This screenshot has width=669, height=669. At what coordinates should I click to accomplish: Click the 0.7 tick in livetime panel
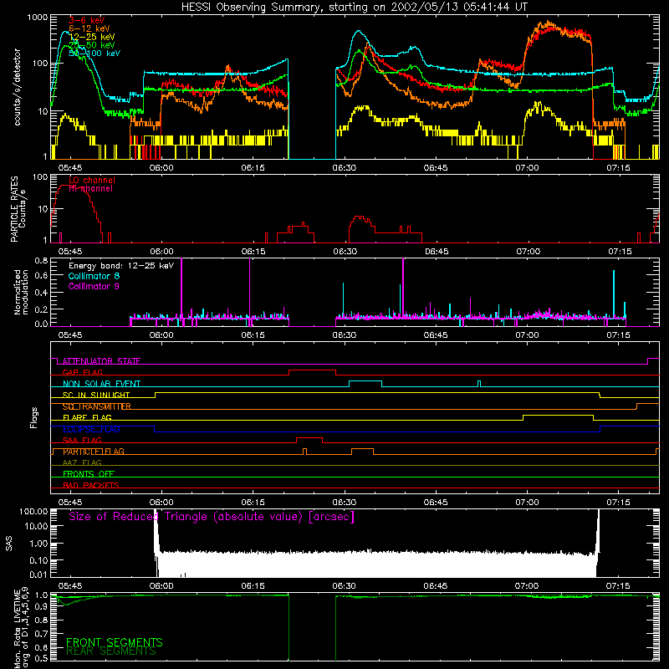[41, 634]
